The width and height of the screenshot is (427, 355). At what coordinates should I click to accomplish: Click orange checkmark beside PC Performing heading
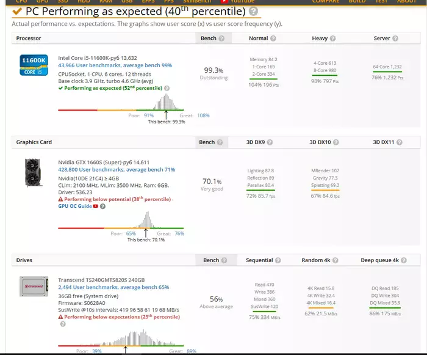click(x=17, y=11)
